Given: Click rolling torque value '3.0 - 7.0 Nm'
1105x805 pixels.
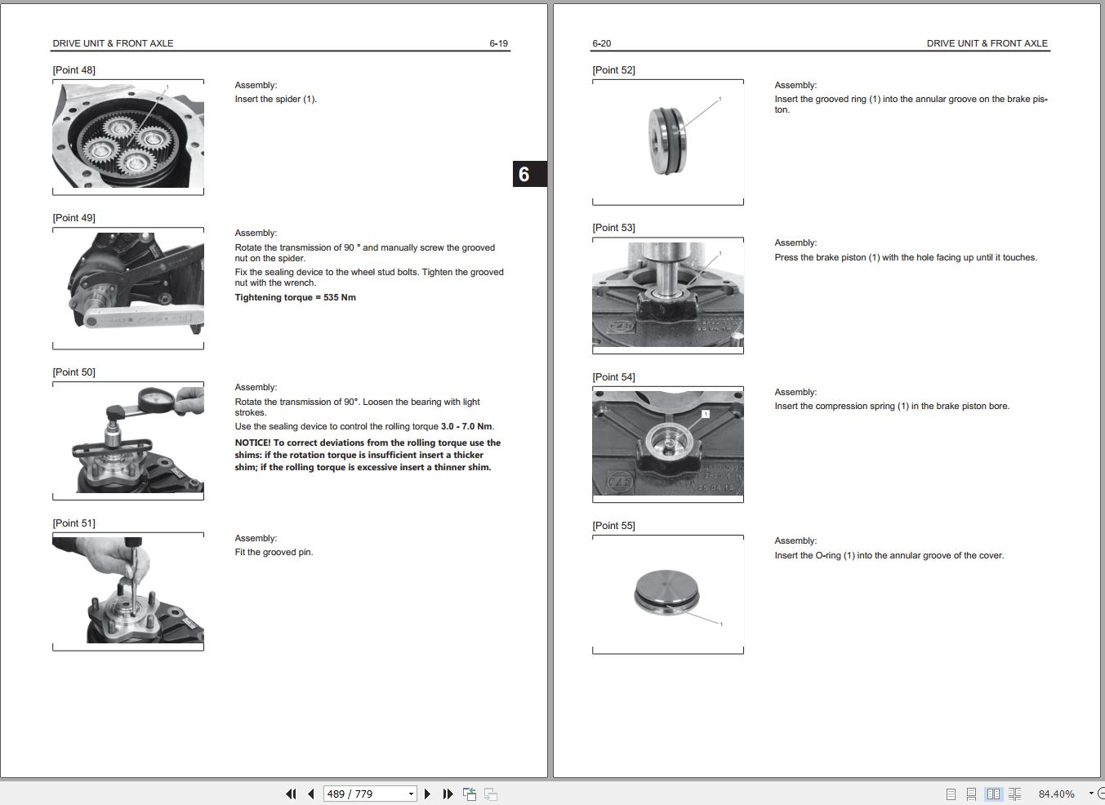Looking at the screenshot, I should [x=466, y=427].
